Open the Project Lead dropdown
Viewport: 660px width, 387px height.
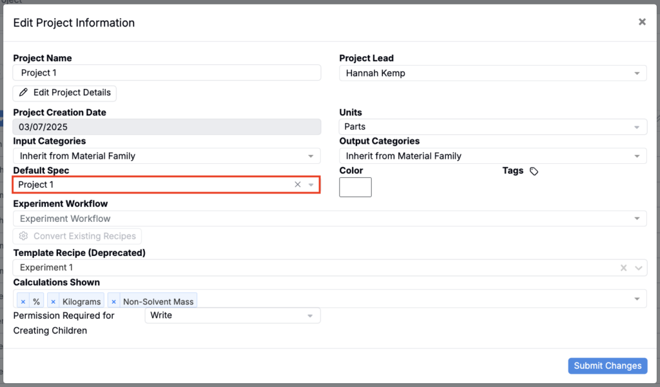[492, 74]
